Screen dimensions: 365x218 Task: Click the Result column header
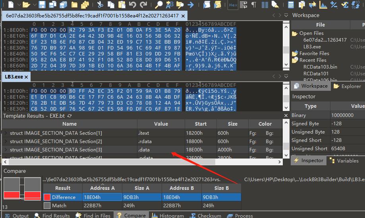[63, 188]
